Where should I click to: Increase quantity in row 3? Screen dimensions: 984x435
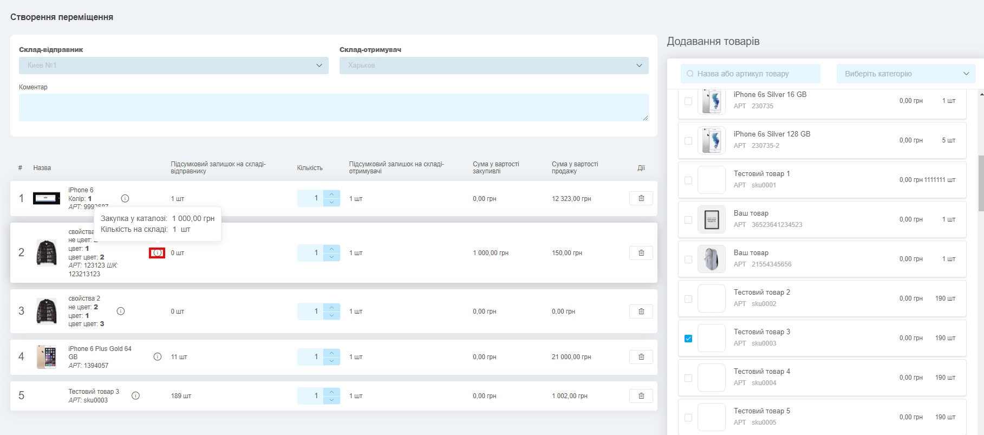pos(331,308)
